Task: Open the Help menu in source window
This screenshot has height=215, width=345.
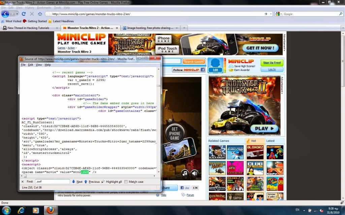Action: point(48,65)
